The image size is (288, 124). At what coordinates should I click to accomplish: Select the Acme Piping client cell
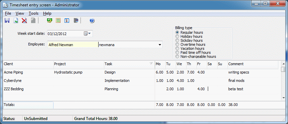tap(28, 73)
